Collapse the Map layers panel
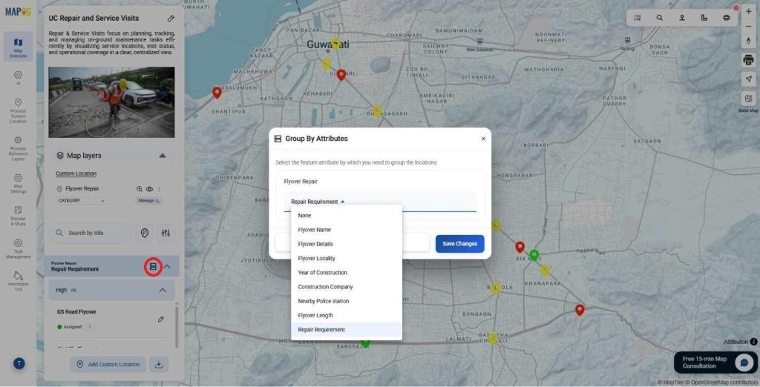This screenshot has width=760, height=387. tap(163, 156)
